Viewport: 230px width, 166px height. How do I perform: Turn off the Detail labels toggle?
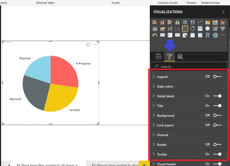click(x=217, y=96)
